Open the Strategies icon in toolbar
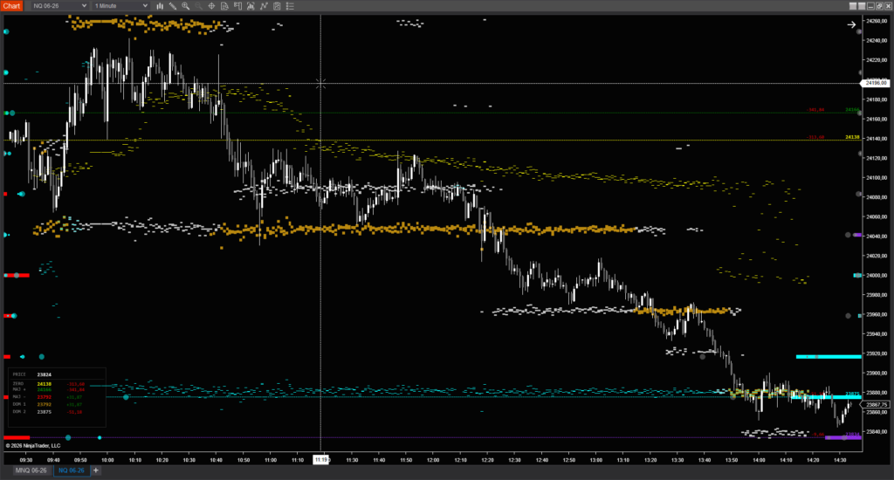Image resolution: width=894 pixels, height=480 pixels. (250, 6)
